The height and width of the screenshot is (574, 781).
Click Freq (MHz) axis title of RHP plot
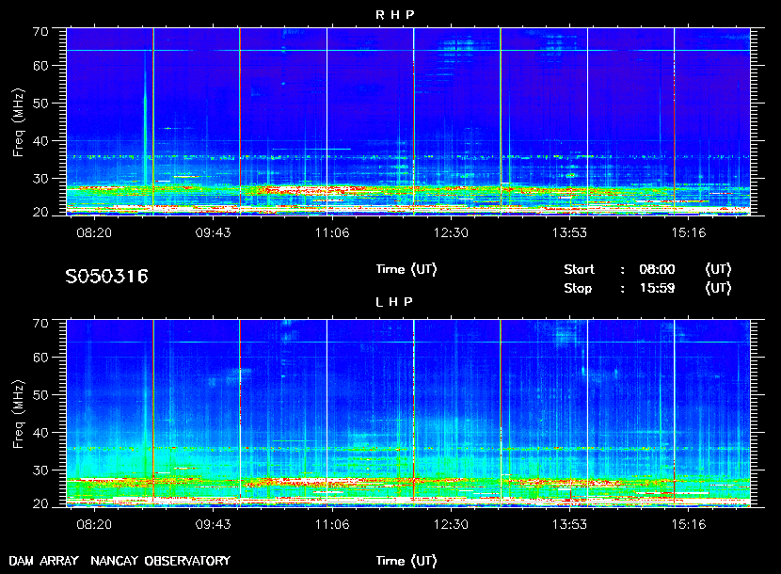point(19,123)
